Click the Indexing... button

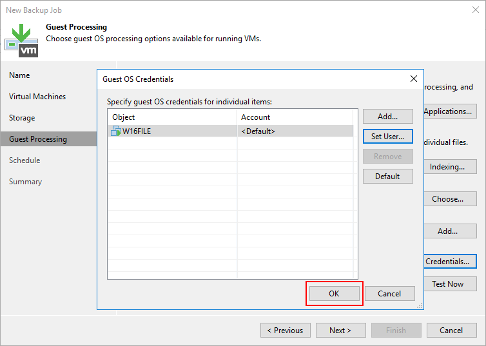point(448,167)
